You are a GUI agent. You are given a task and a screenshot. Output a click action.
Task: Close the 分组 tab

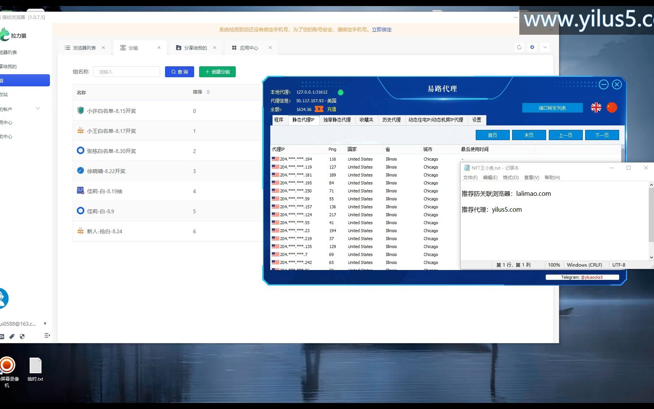coord(159,48)
